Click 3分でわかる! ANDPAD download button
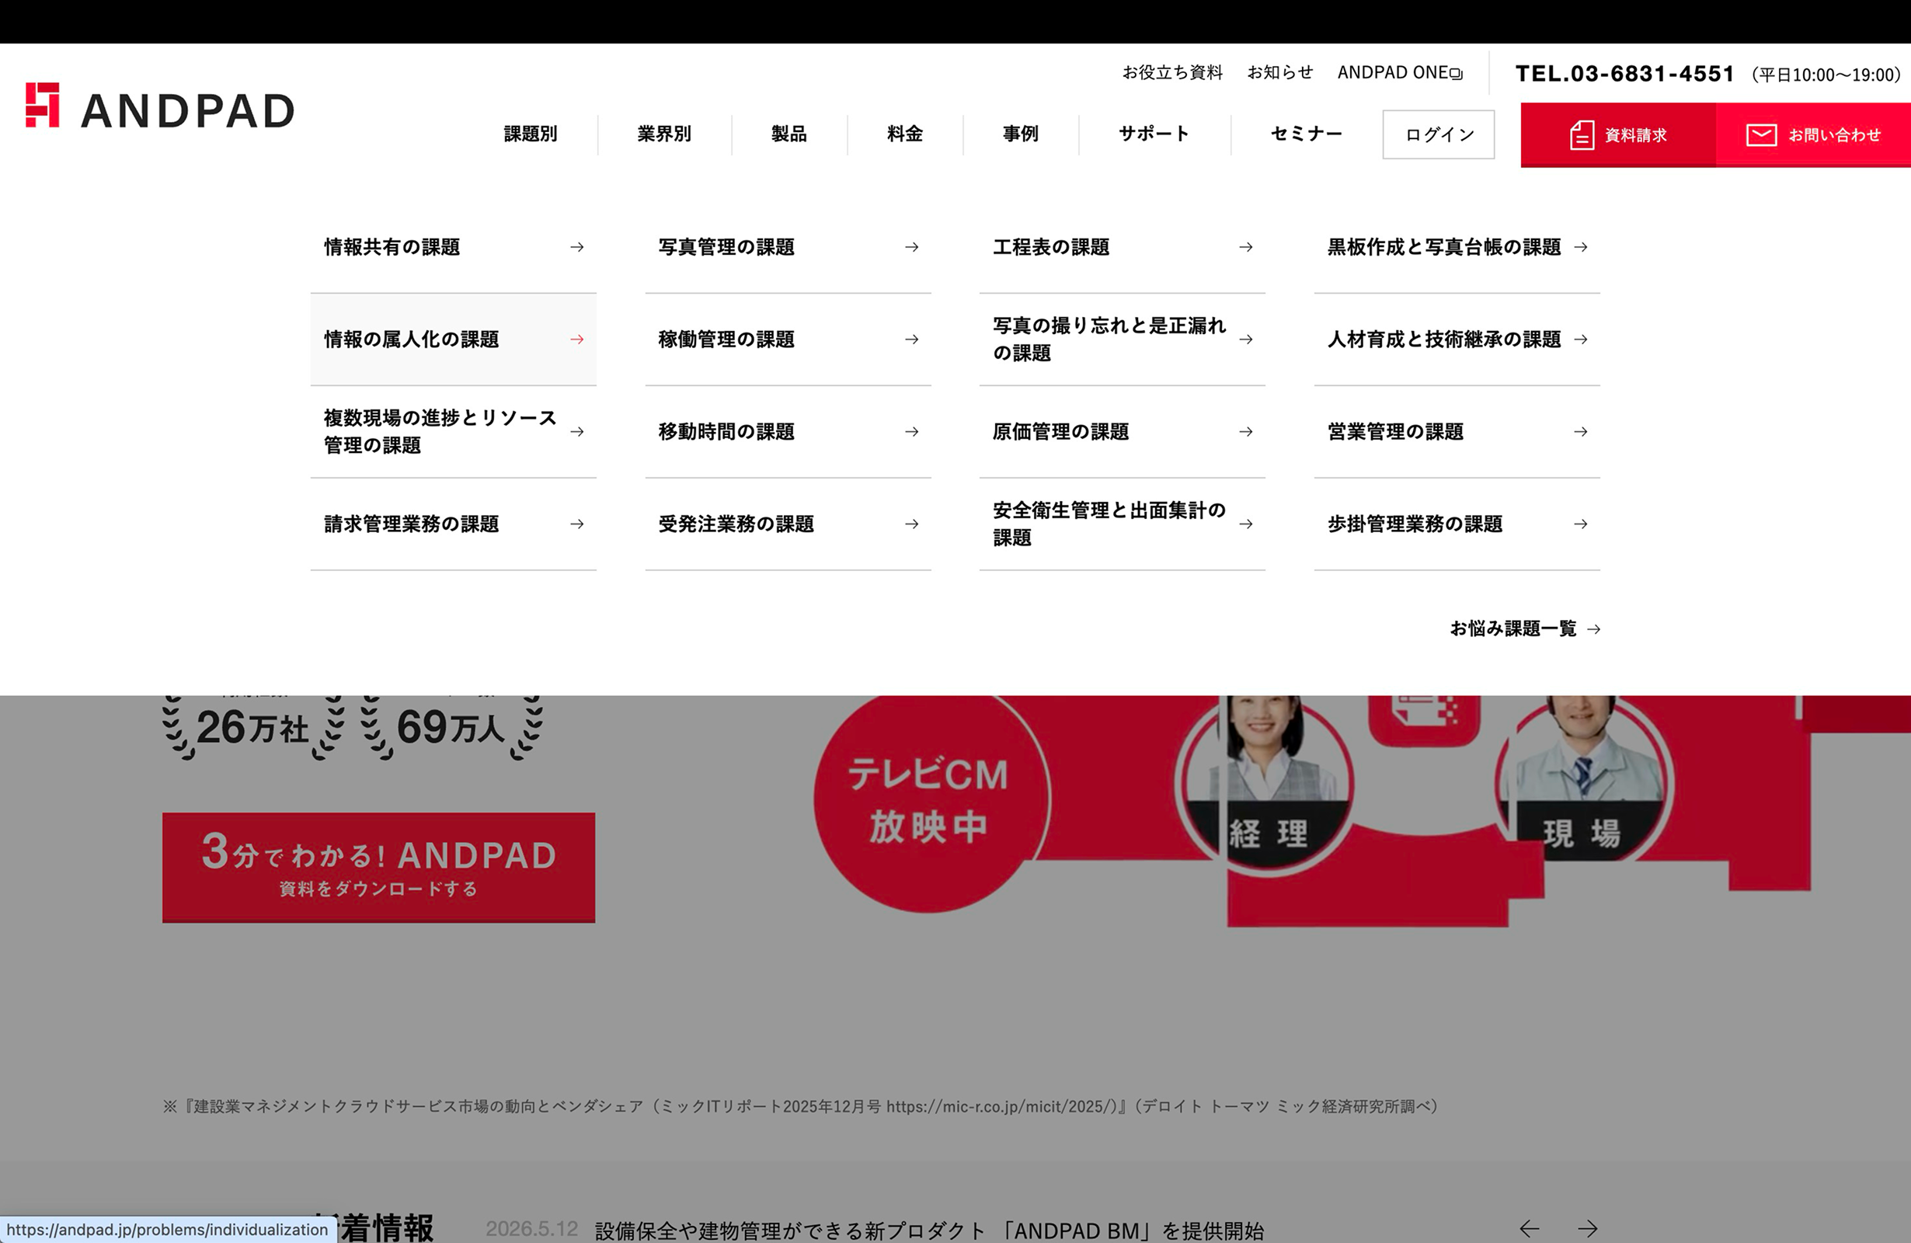This screenshot has height=1243, width=1911. (378, 867)
